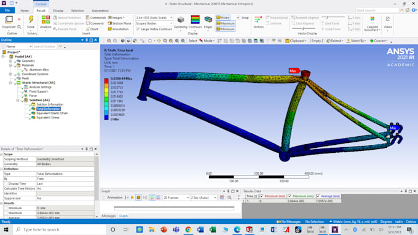
Task: Check the Display Time parameter box
Action: (6, 183)
